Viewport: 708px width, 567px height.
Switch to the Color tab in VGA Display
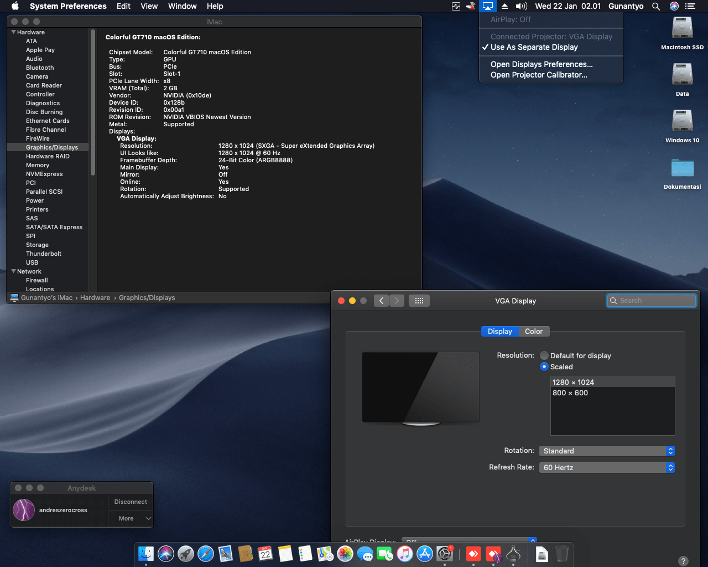pos(533,331)
